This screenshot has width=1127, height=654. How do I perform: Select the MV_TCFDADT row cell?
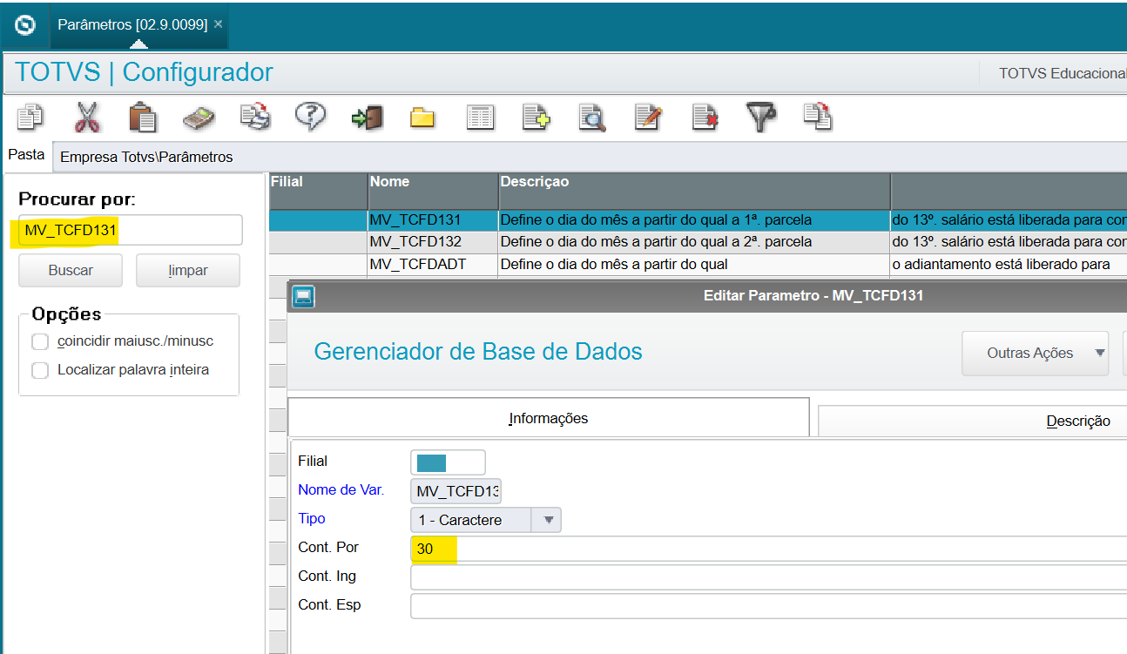point(433,264)
